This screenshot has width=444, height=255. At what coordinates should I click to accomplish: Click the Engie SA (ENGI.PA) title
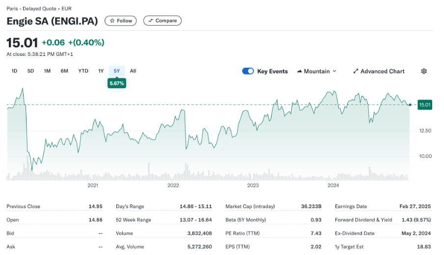click(52, 21)
